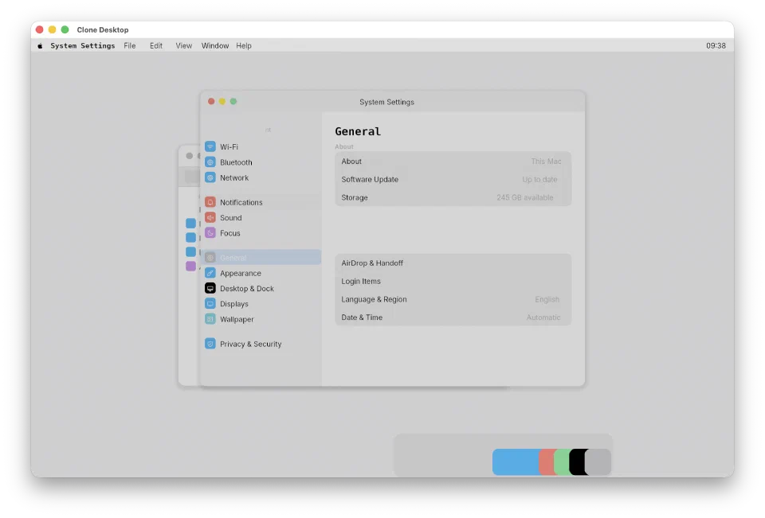Open the System Settings app menu
Image resolution: width=765 pixels, height=518 pixels.
pos(82,46)
